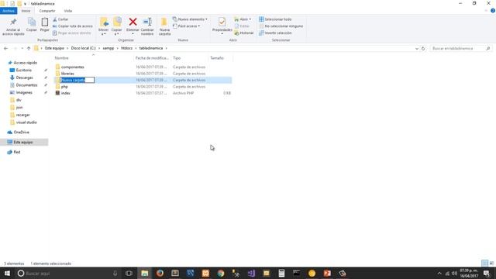This screenshot has height=279, width=496.
Task: Switch to large icons view layout
Action: (x=491, y=263)
